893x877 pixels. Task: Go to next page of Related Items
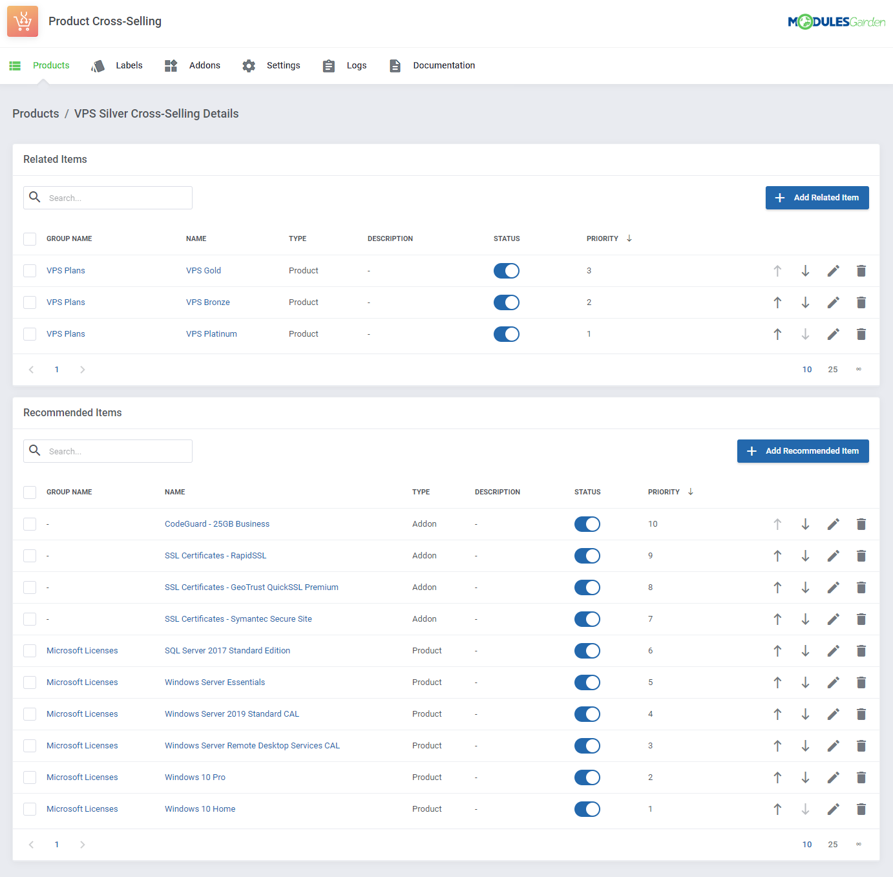83,370
